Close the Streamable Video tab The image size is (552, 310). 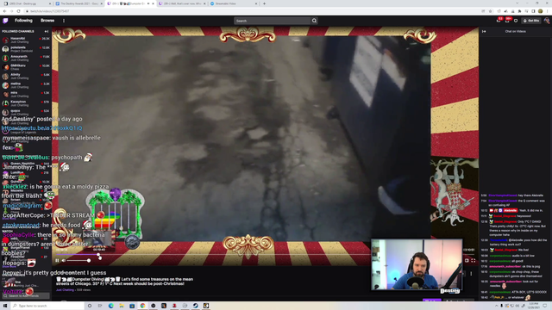(256, 3)
